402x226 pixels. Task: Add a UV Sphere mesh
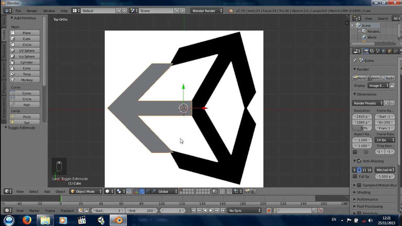tap(24, 51)
